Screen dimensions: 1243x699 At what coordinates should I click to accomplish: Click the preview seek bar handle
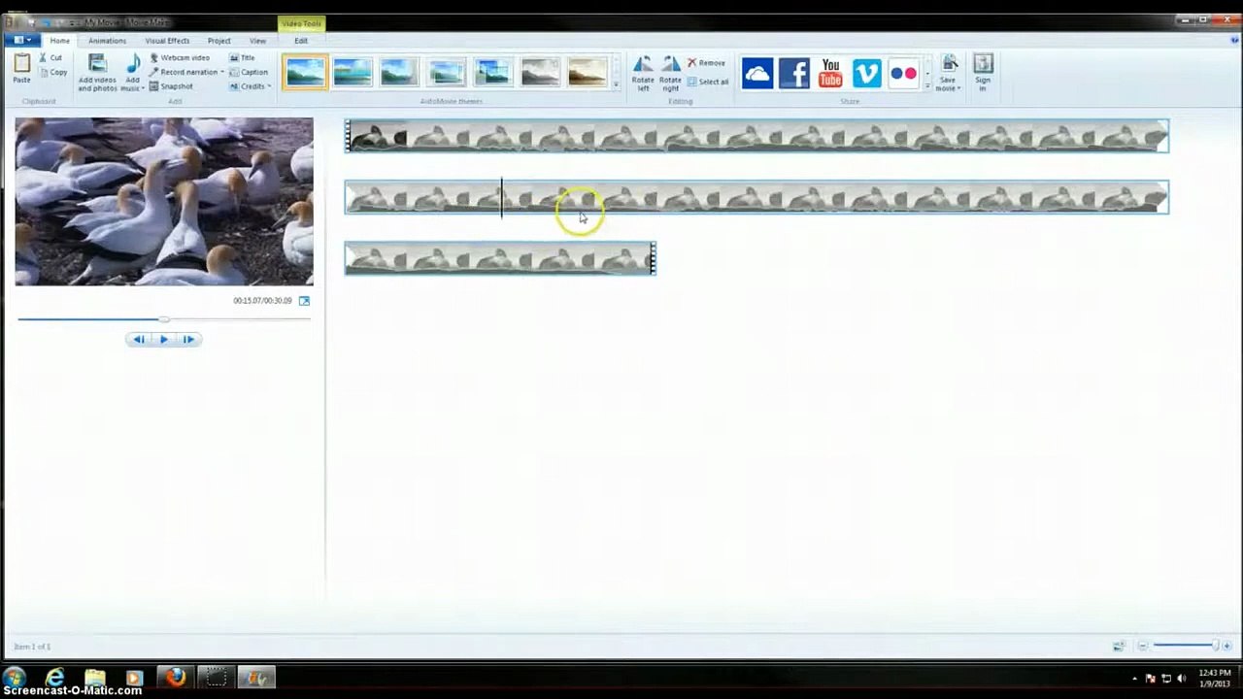point(164,318)
